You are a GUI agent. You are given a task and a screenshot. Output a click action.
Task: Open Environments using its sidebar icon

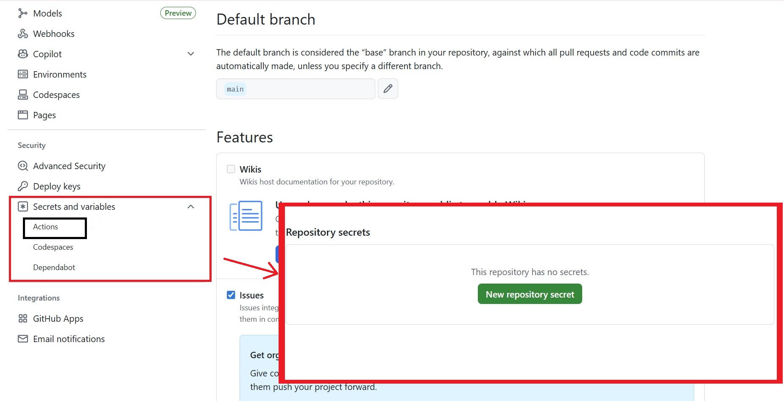[22, 74]
